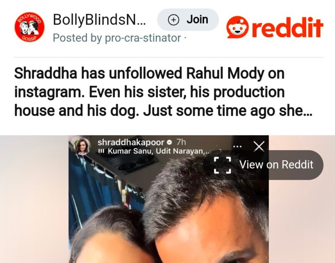Open the post titled Shraddha has unfollowed Rahul Mody
Screen dimensions: 335x263
pos(163,92)
